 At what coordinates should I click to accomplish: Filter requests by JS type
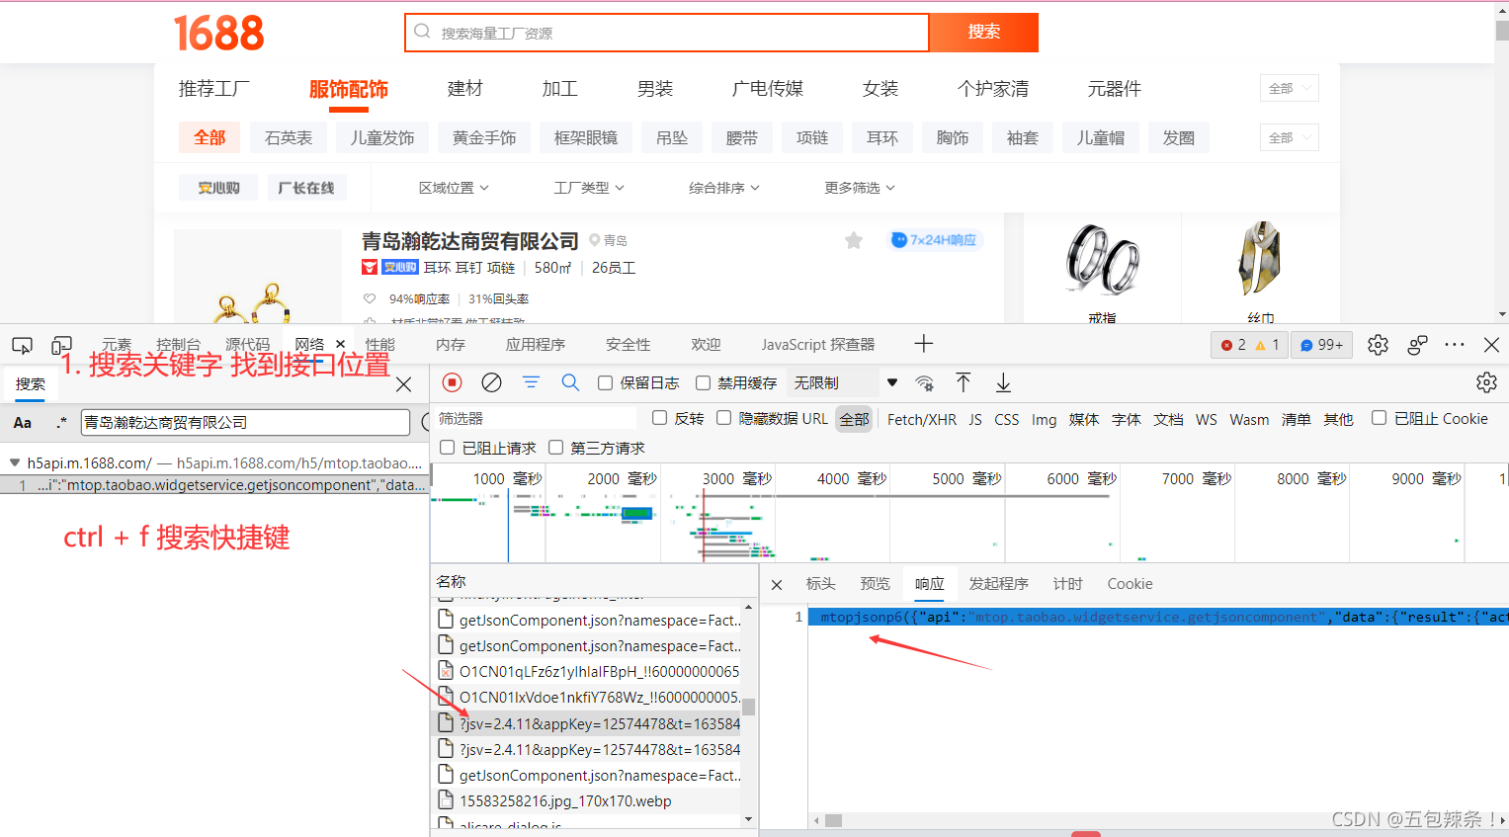coord(975,419)
